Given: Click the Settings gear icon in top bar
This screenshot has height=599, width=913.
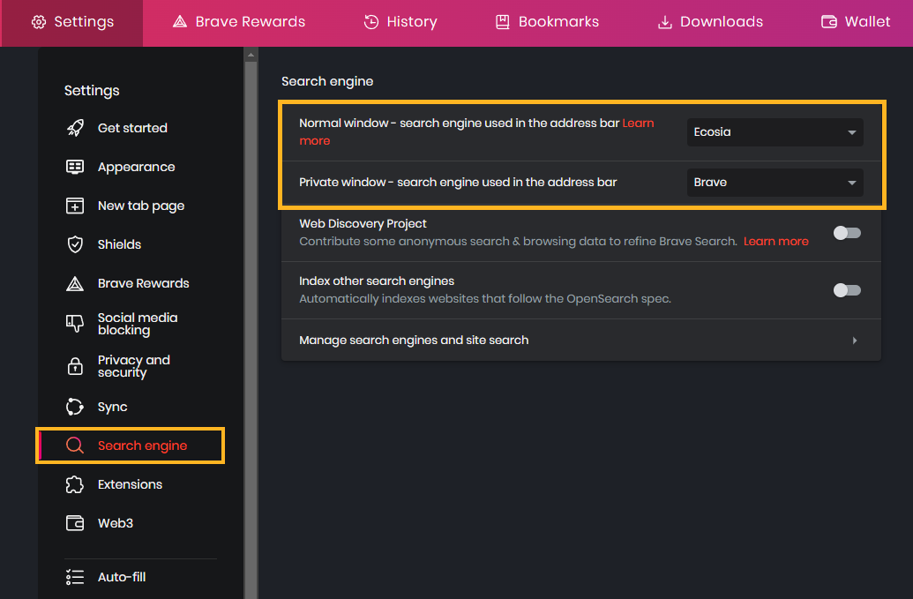Looking at the screenshot, I should pyautogui.click(x=39, y=22).
